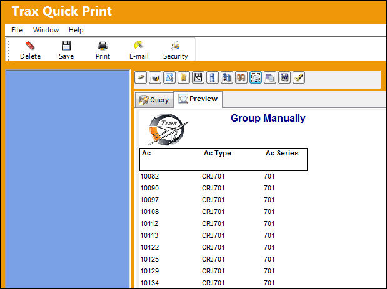Select aircraft row 10082

point(208,177)
